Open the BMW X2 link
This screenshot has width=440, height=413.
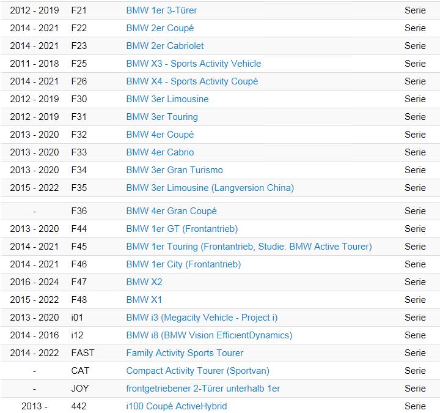(144, 281)
